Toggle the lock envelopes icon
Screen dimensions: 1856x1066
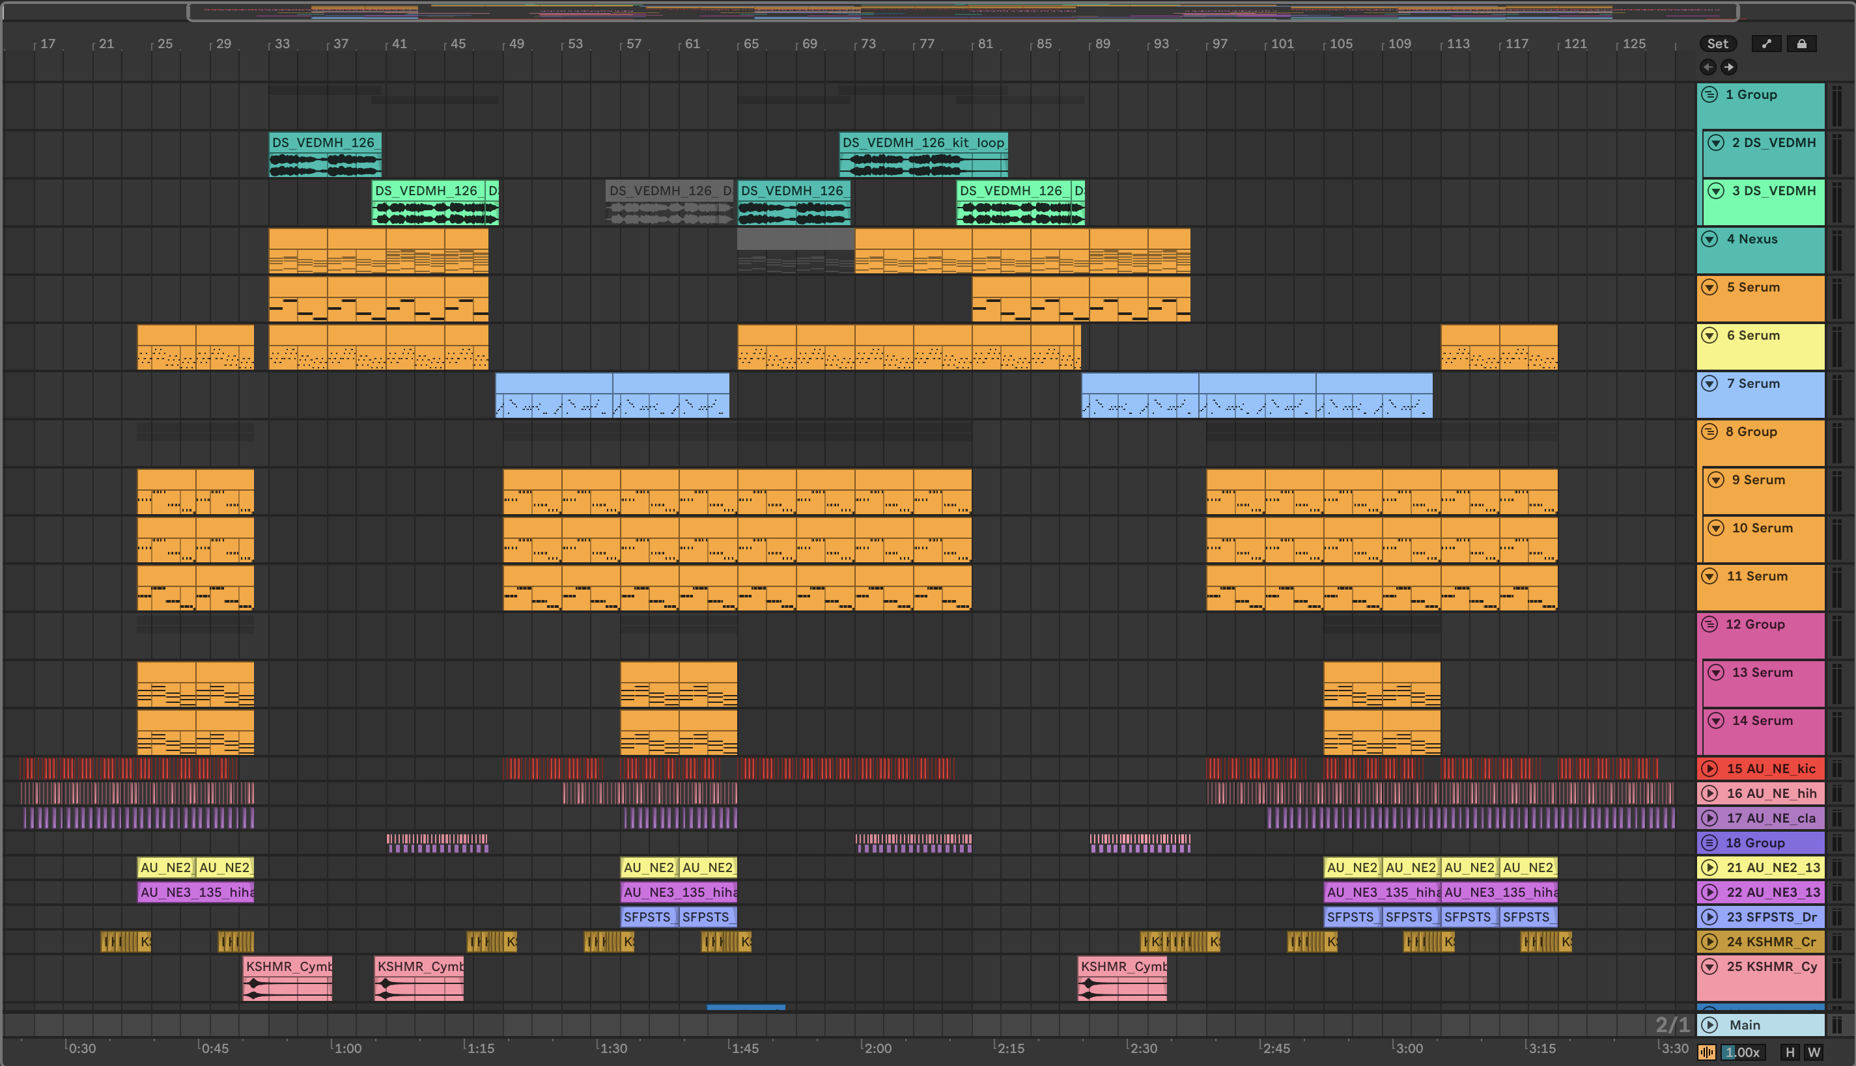(x=1801, y=43)
